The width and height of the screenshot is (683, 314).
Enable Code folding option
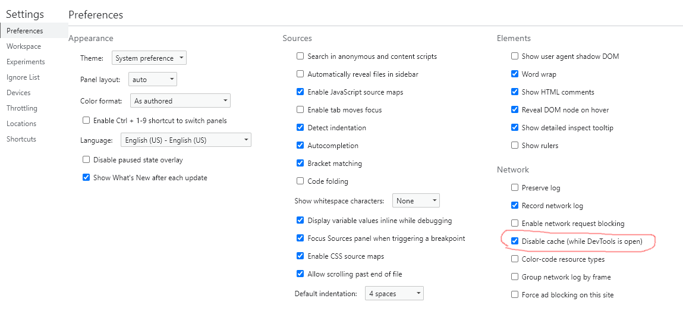coord(300,181)
